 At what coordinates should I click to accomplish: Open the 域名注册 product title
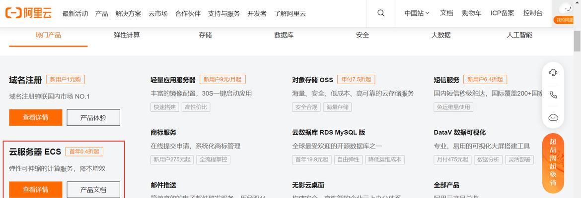point(25,79)
